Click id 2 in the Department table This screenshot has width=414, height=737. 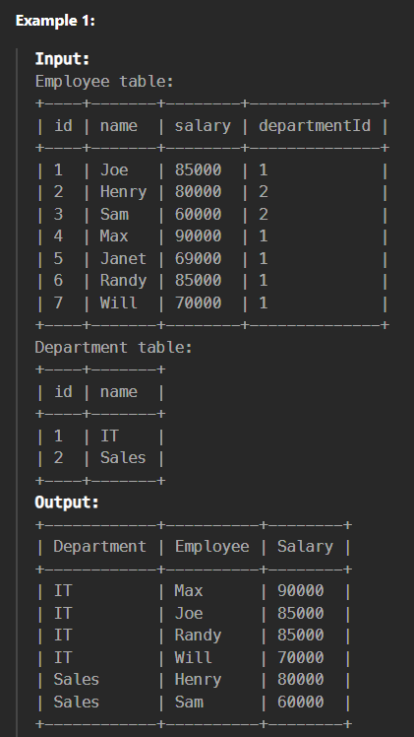click(x=58, y=458)
